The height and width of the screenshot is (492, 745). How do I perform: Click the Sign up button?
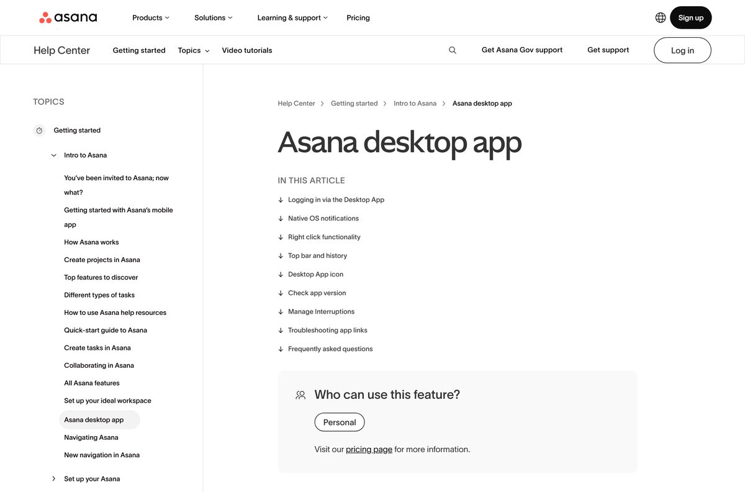coord(691,17)
